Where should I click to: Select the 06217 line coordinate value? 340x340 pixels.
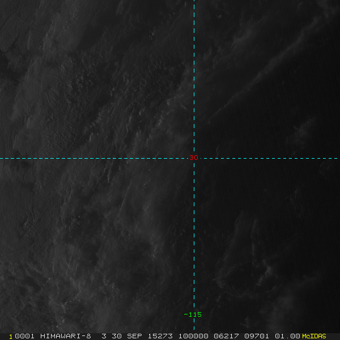[x=226, y=336]
